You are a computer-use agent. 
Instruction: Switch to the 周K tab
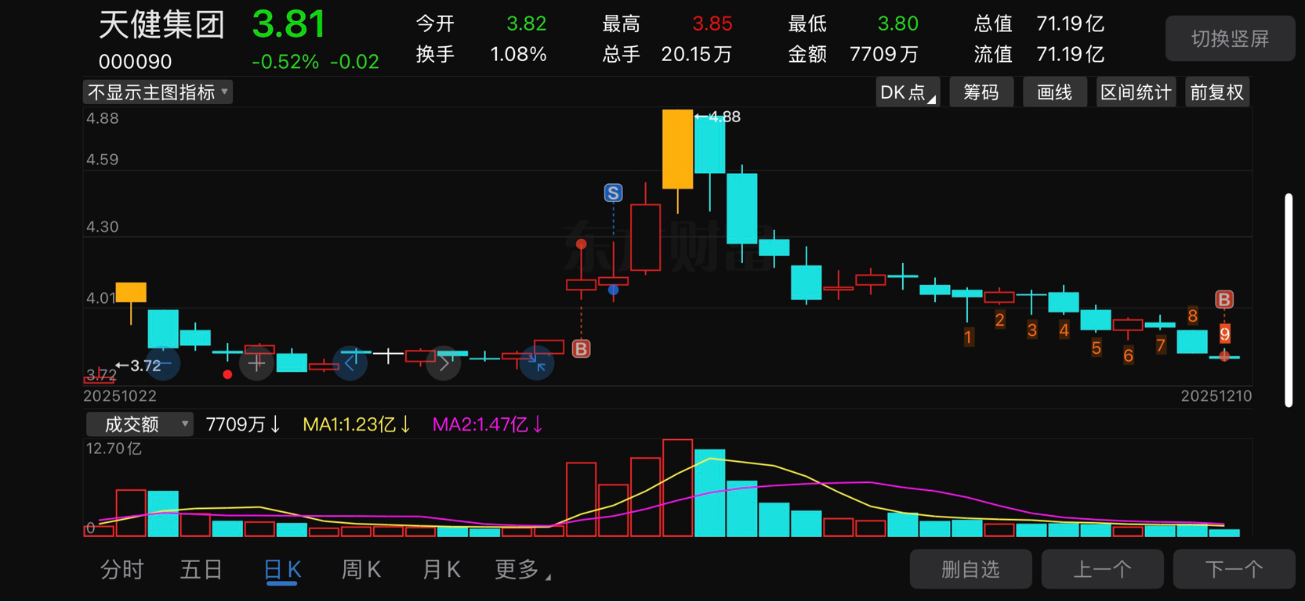[361, 570]
